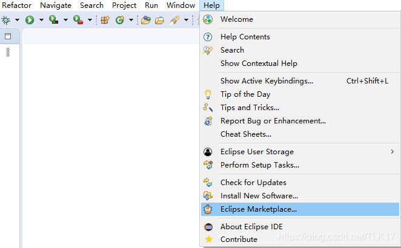This screenshot has width=401, height=248.
Task: Expand the Run launch dropdown arrow
Action: click(41, 20)
